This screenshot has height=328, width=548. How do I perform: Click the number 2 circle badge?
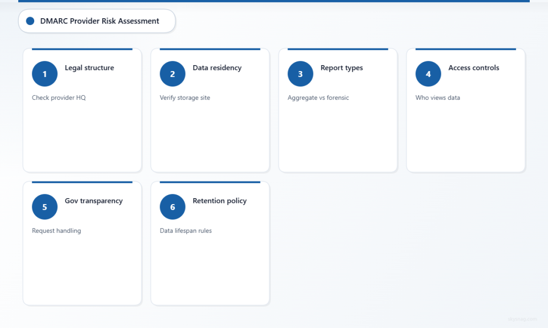(173, 74)
